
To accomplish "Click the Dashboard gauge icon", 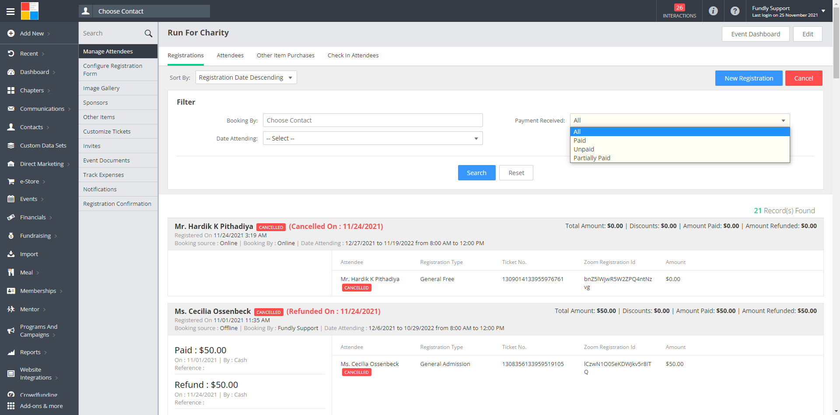I will (11, 72).
